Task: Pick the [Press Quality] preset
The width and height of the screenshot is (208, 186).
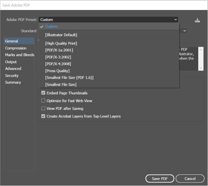Action: pyautogui.click(x=109, y=71)
